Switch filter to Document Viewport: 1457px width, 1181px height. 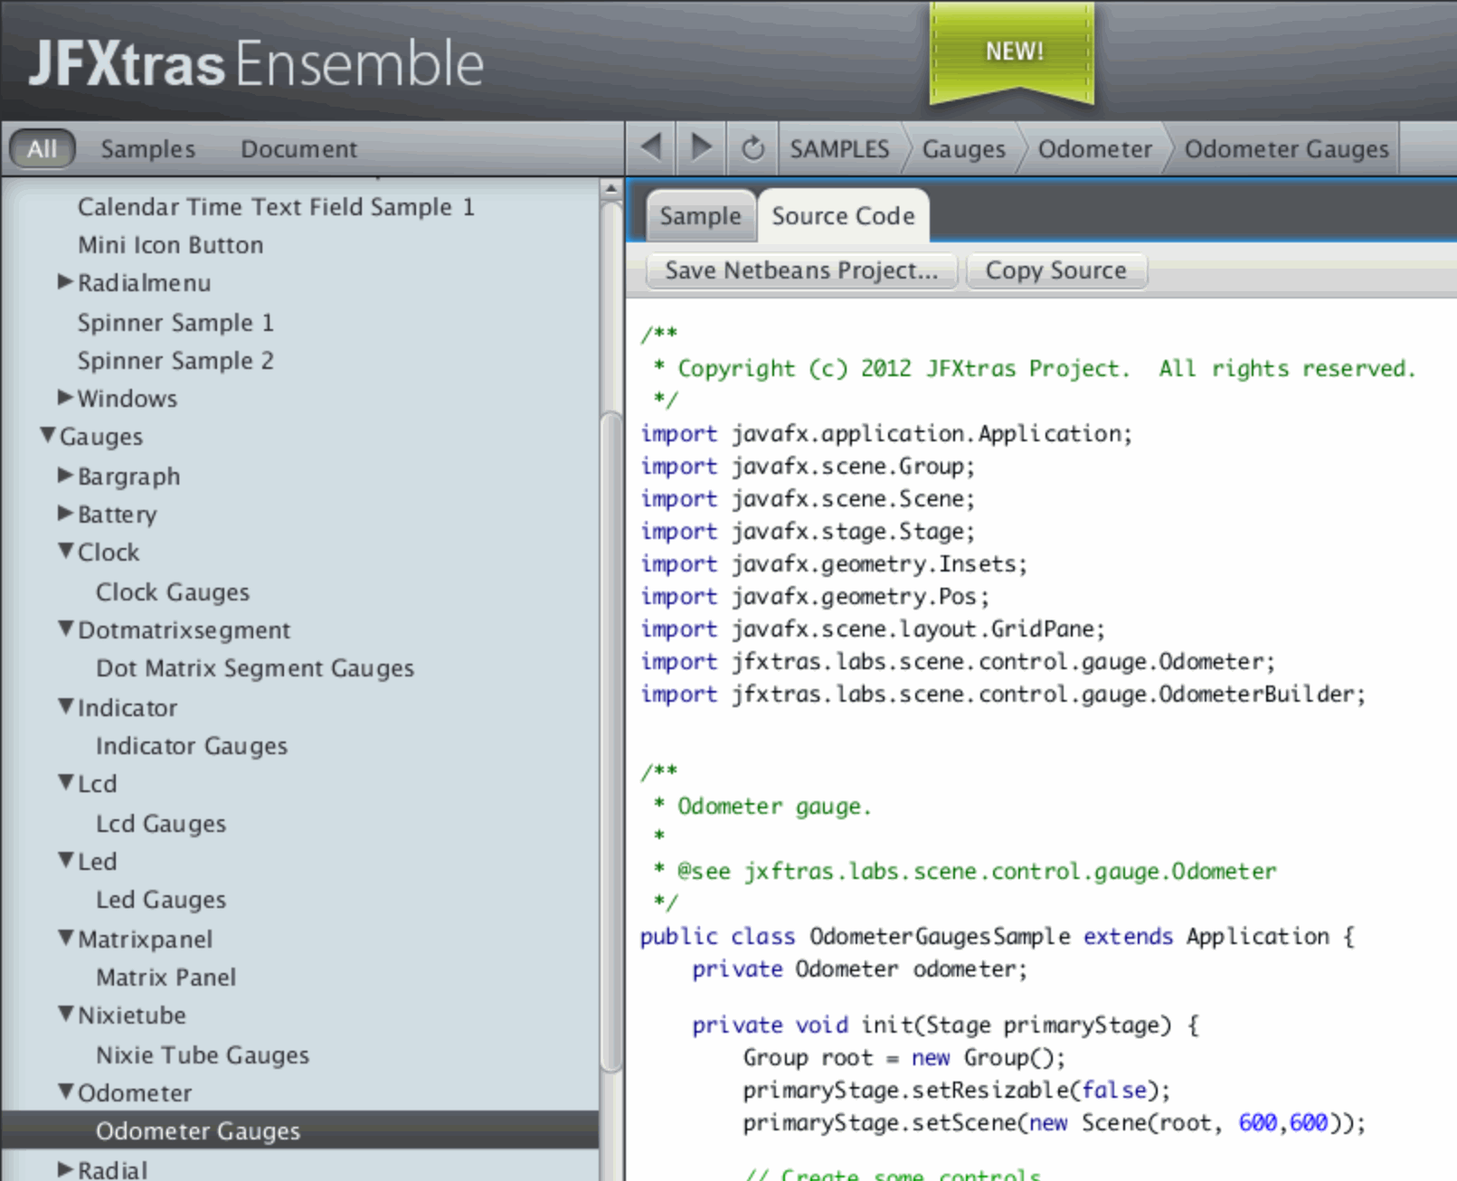(x=298, y=149)
